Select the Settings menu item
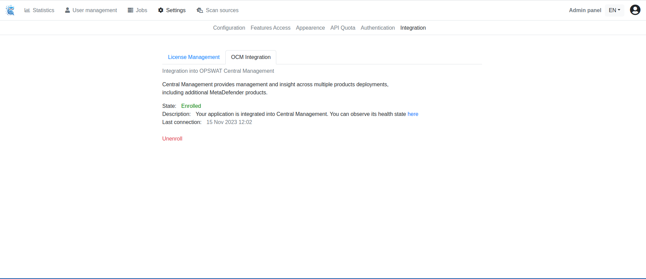The width and height of the screenshot is (646, 279). (x=176, y=10)
